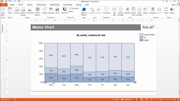This screenshot has width=180, height=101.
Task: Insert a SmartArt graphic
Action: (51, 11)
